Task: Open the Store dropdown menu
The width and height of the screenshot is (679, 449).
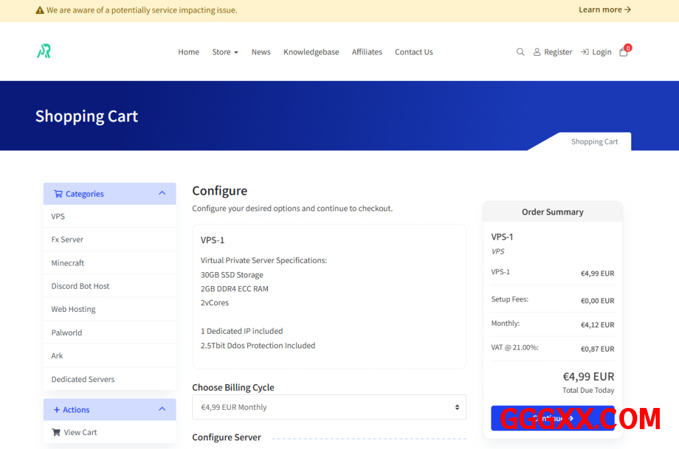Action: click(225, 52)
